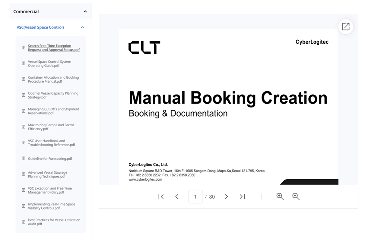Viewport: 371px width, 239px height.
Task: Select Advanced Vessel Stowage Planning Techniques.pdf
Action: point(47,175)
